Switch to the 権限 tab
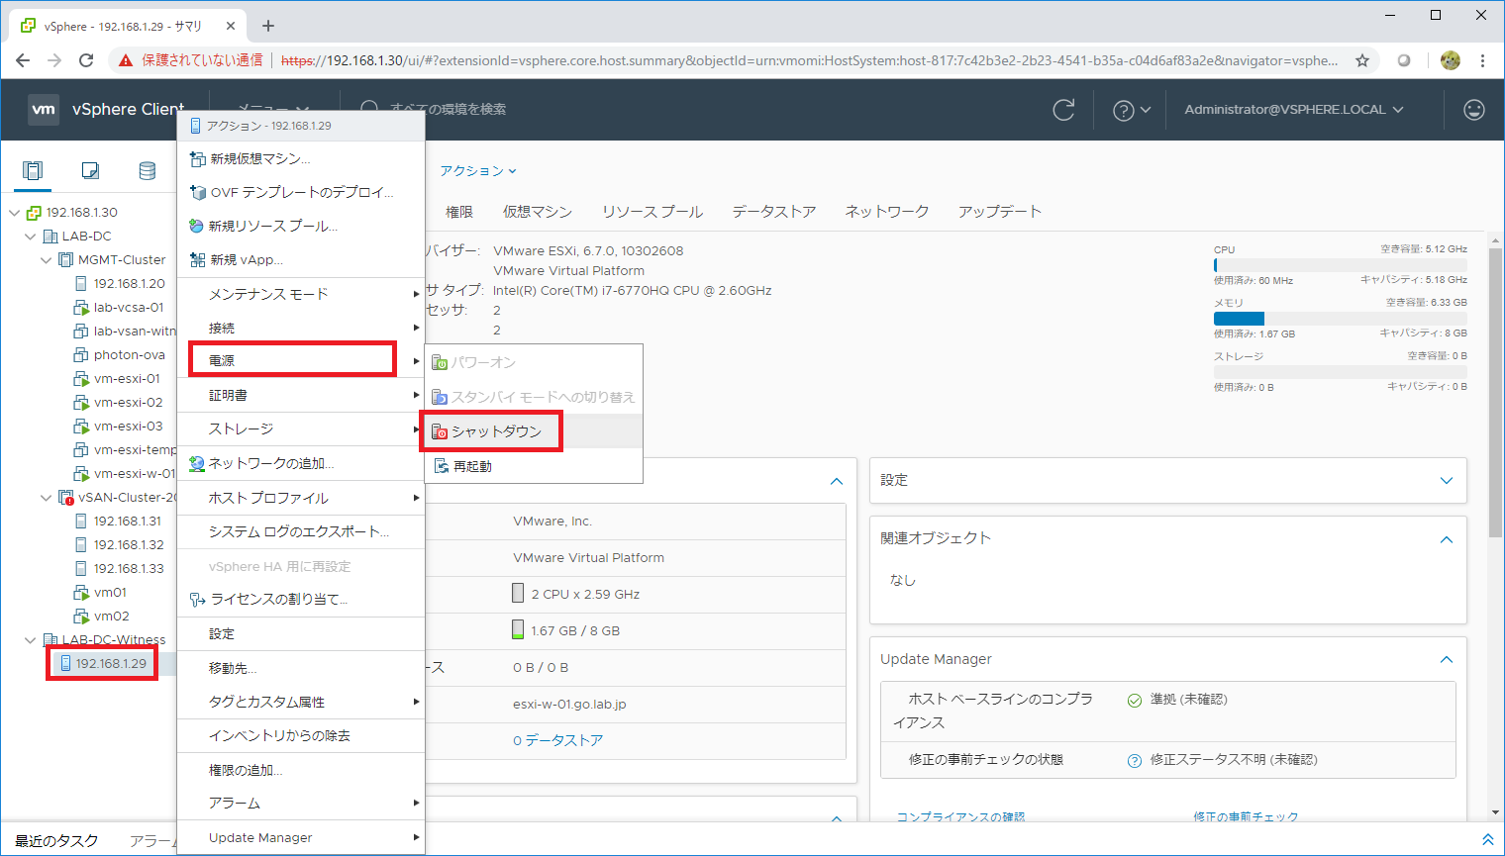 click(459, 212)
